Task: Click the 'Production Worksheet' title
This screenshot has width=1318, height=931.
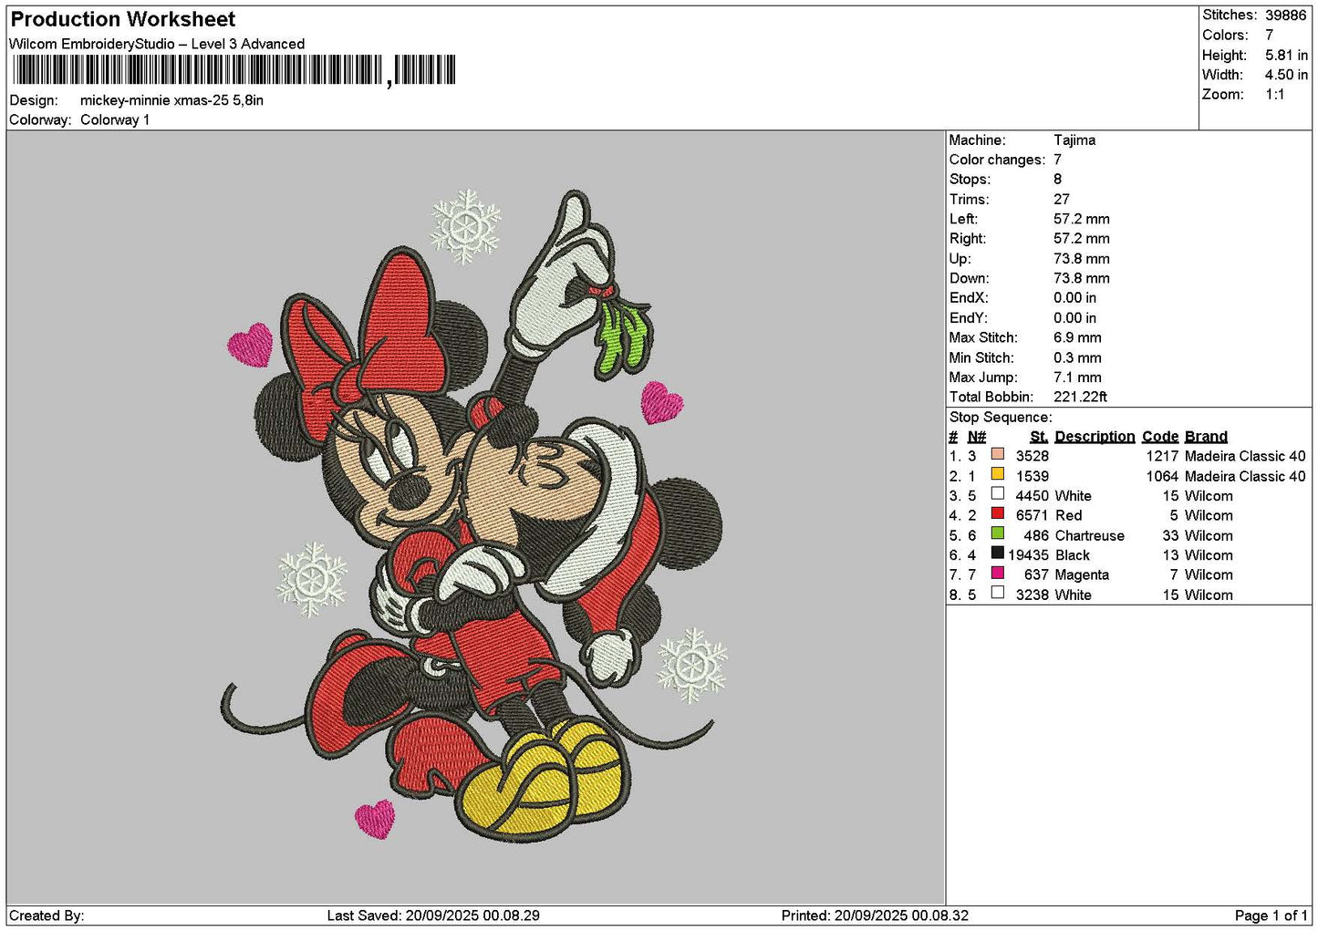Action: click(x=123, y=19)
